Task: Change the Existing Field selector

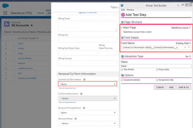Action: tap(183, 43)
